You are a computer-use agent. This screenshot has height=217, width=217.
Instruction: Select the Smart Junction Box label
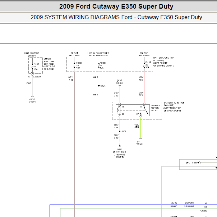point(49,64)
